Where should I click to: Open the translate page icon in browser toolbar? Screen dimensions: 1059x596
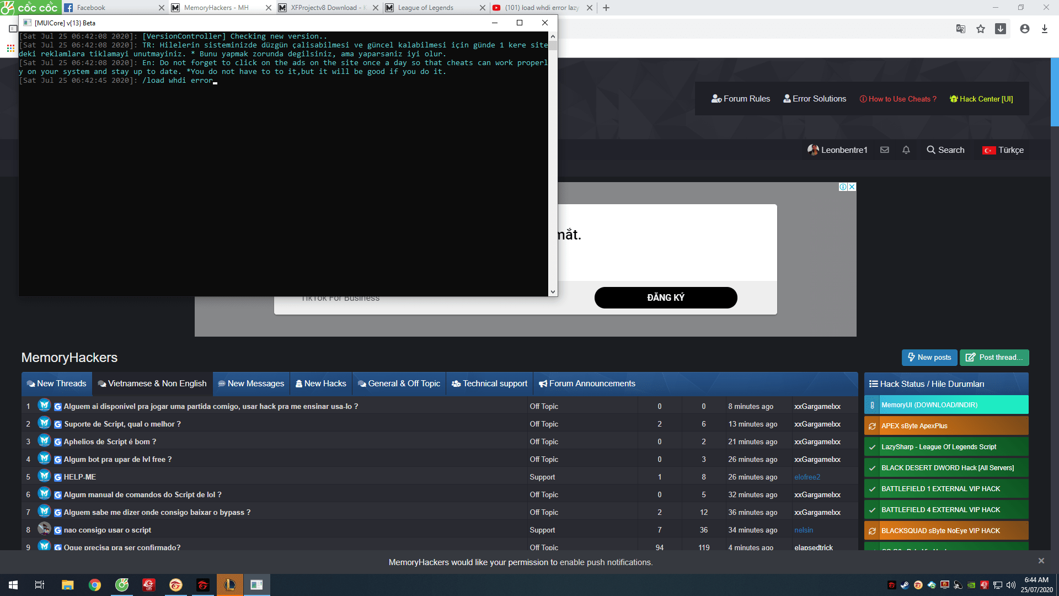[961, 29]
